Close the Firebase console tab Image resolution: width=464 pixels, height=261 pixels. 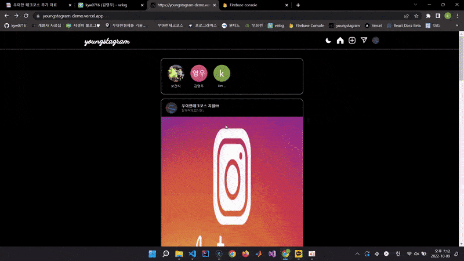tap(287, 5)
